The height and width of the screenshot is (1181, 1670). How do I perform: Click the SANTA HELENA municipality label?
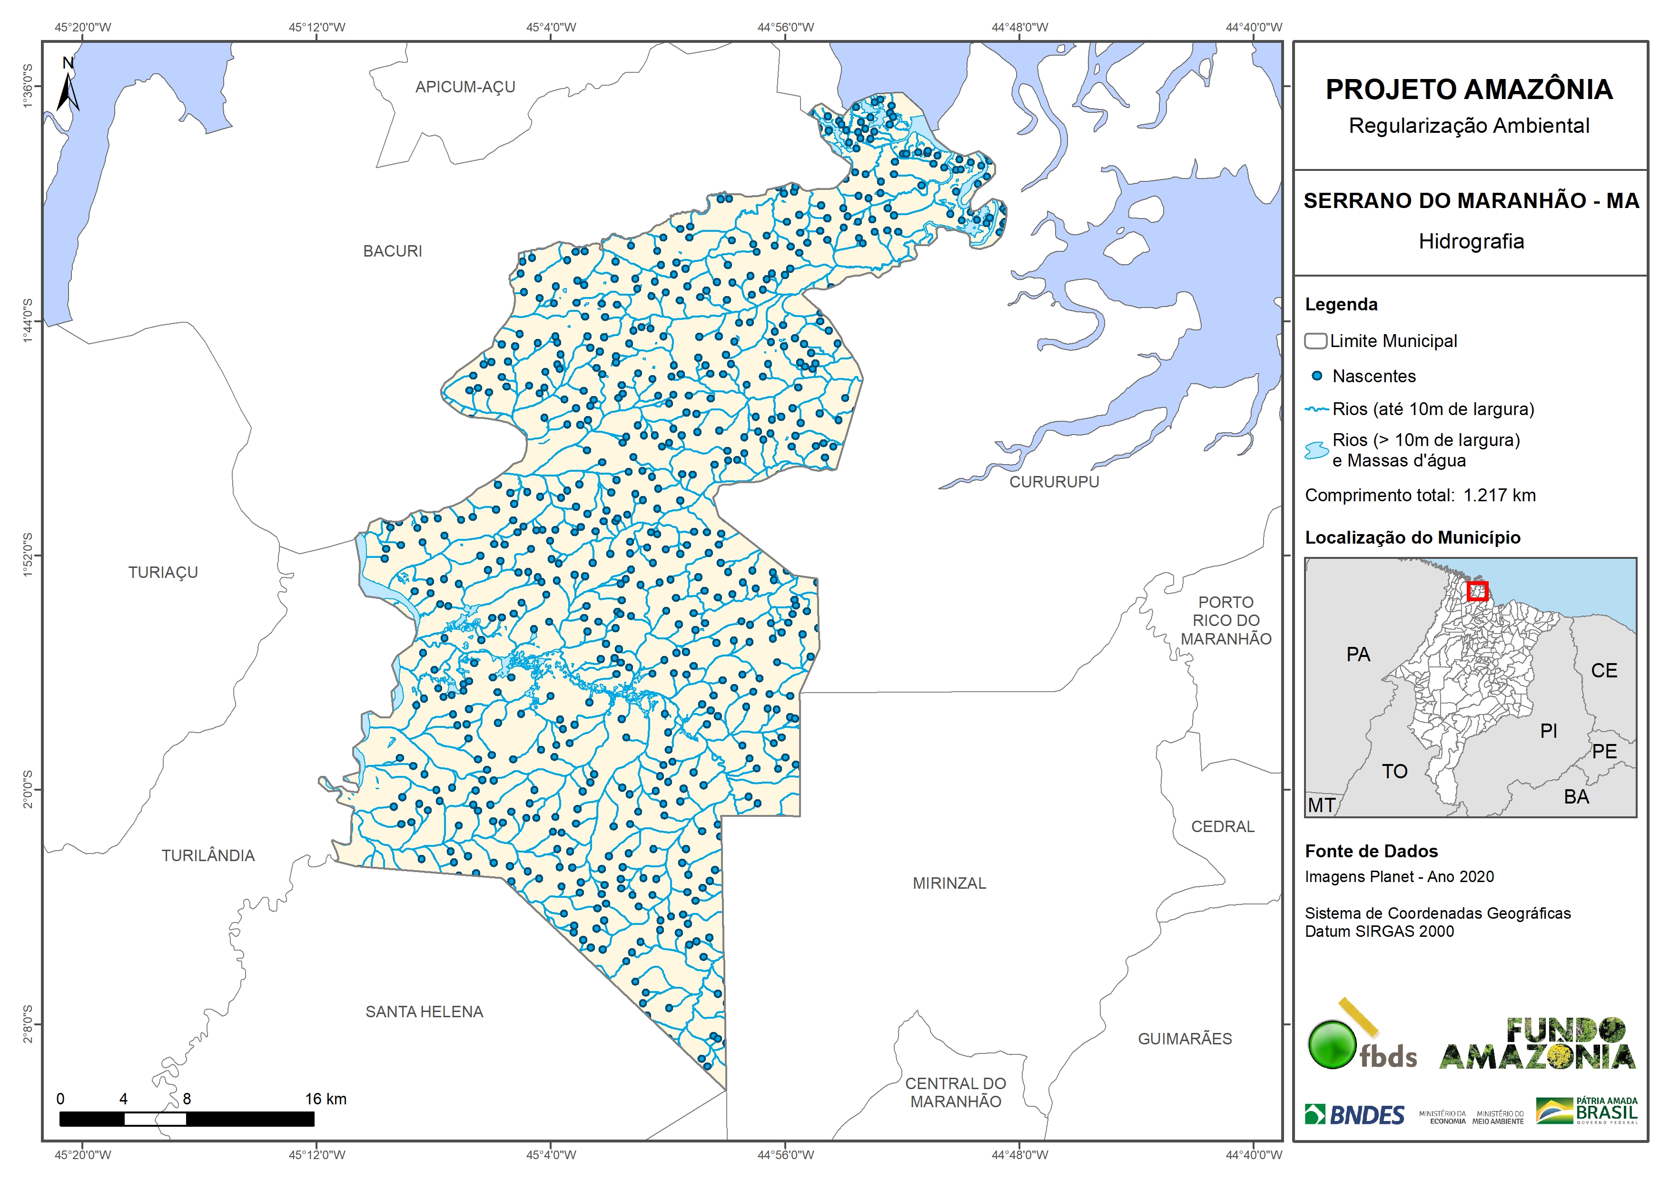click(x=424, y=1012)
